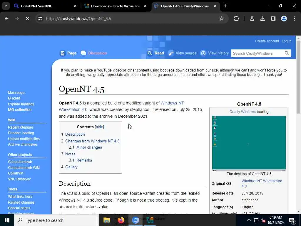
Task: Open Windows NT Workstation 4.0 link in intro
Action: pyautogui.click(x=172, y=103)
